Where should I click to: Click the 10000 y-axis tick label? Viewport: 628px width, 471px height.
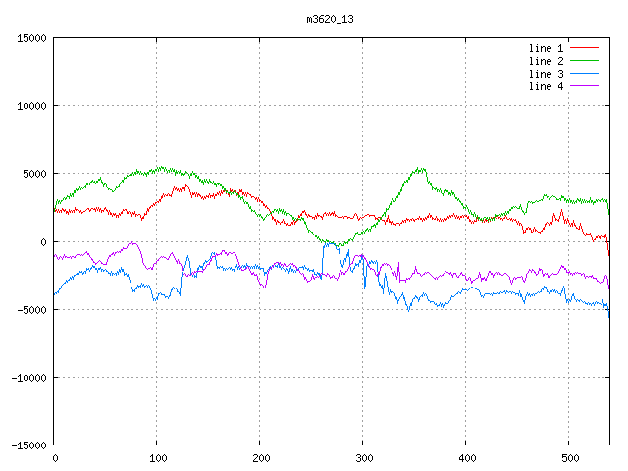(x=30, y=106)
